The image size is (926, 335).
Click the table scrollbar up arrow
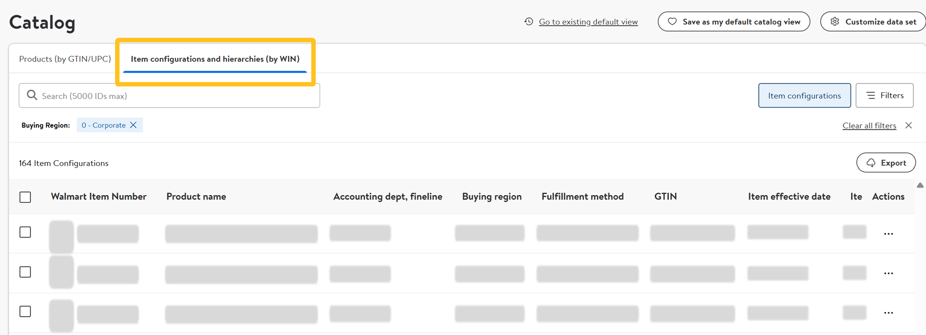tap(920, 185)
